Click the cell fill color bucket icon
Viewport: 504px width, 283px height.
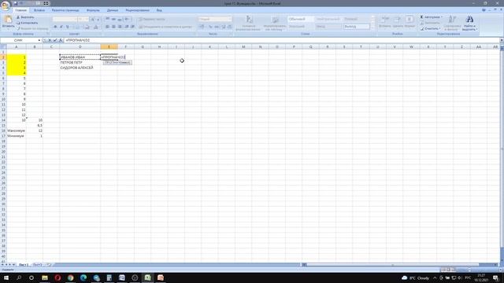point(87,27)
